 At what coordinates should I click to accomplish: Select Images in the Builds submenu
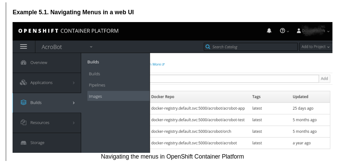[119, 96]
